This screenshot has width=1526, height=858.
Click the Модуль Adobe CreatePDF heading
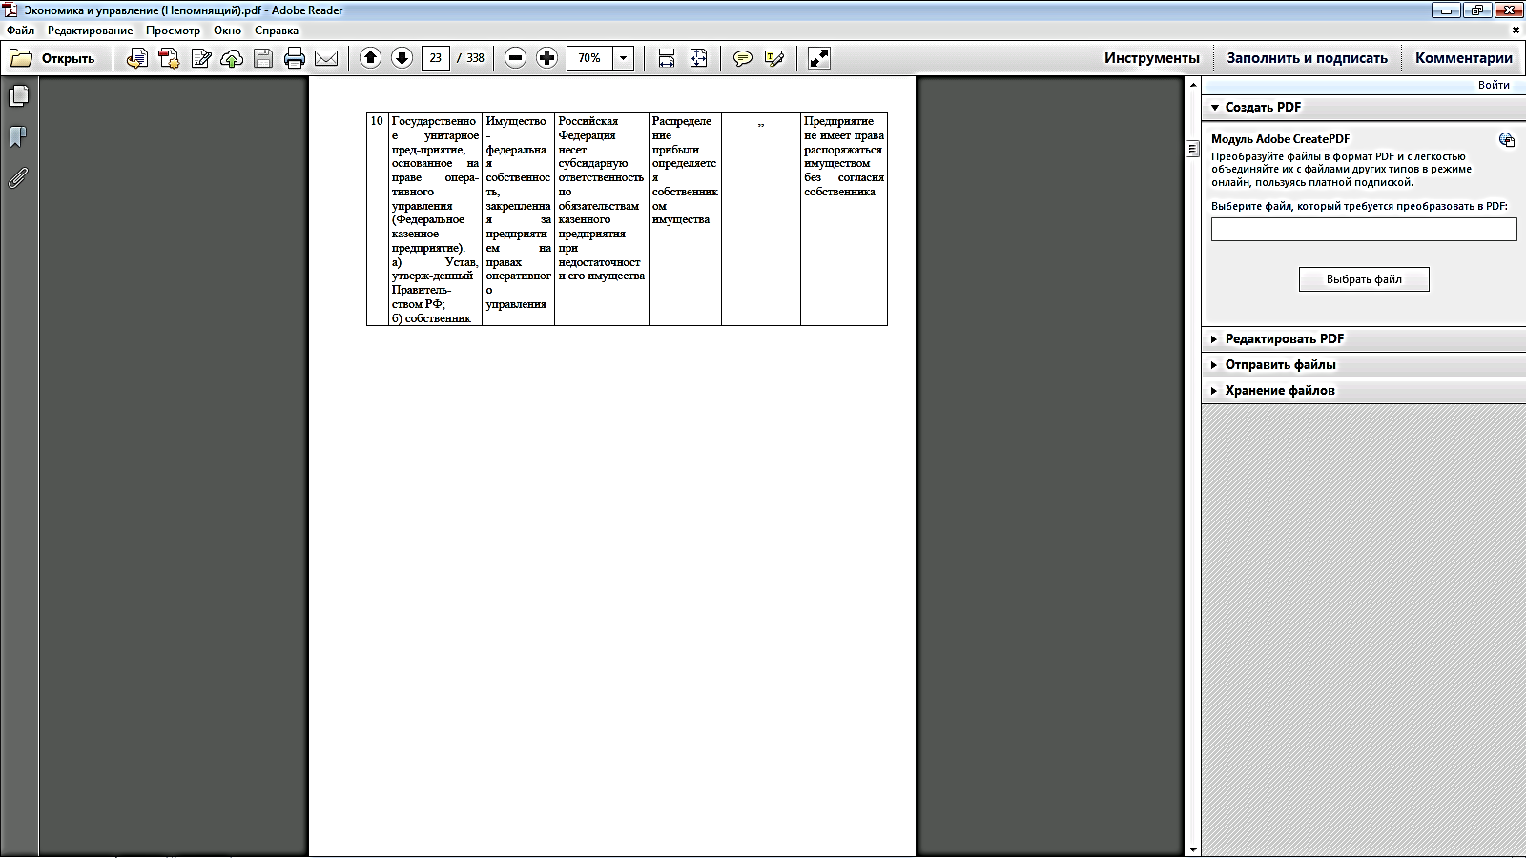point(1280,139)
